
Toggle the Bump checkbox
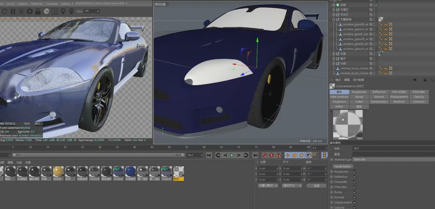click(x=355, y=192)
